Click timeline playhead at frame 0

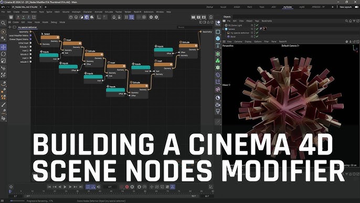point(10,191)
